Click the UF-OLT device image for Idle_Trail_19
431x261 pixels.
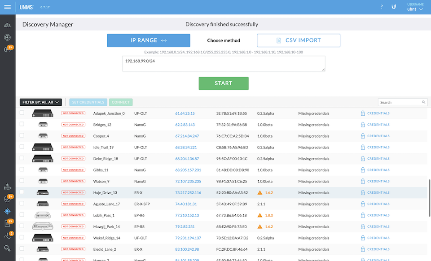43,148
